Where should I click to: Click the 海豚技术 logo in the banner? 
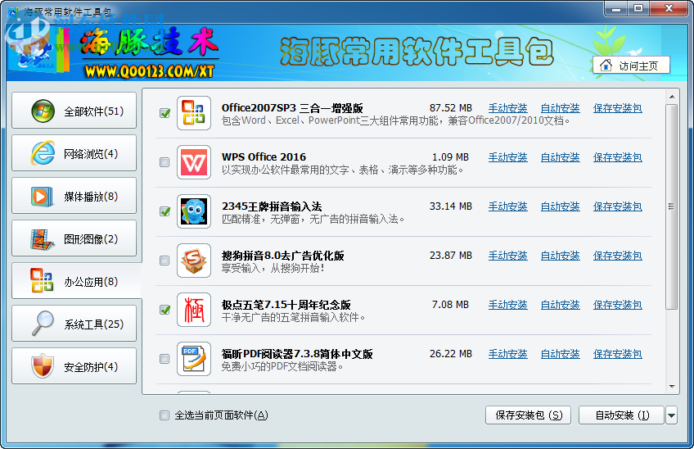(x=150, y=42)
